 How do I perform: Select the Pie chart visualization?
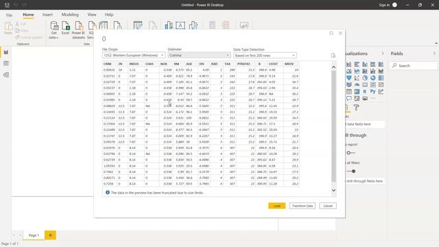point(364,78)
